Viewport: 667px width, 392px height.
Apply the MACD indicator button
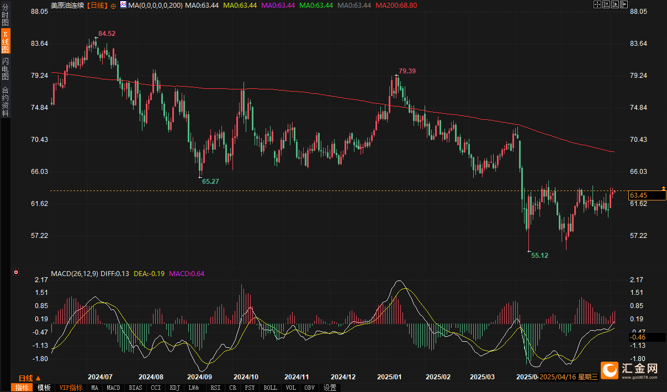(x=113, y=388)
